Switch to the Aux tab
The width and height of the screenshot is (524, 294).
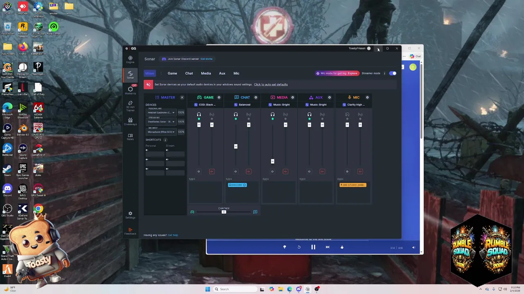pos(222,73)
